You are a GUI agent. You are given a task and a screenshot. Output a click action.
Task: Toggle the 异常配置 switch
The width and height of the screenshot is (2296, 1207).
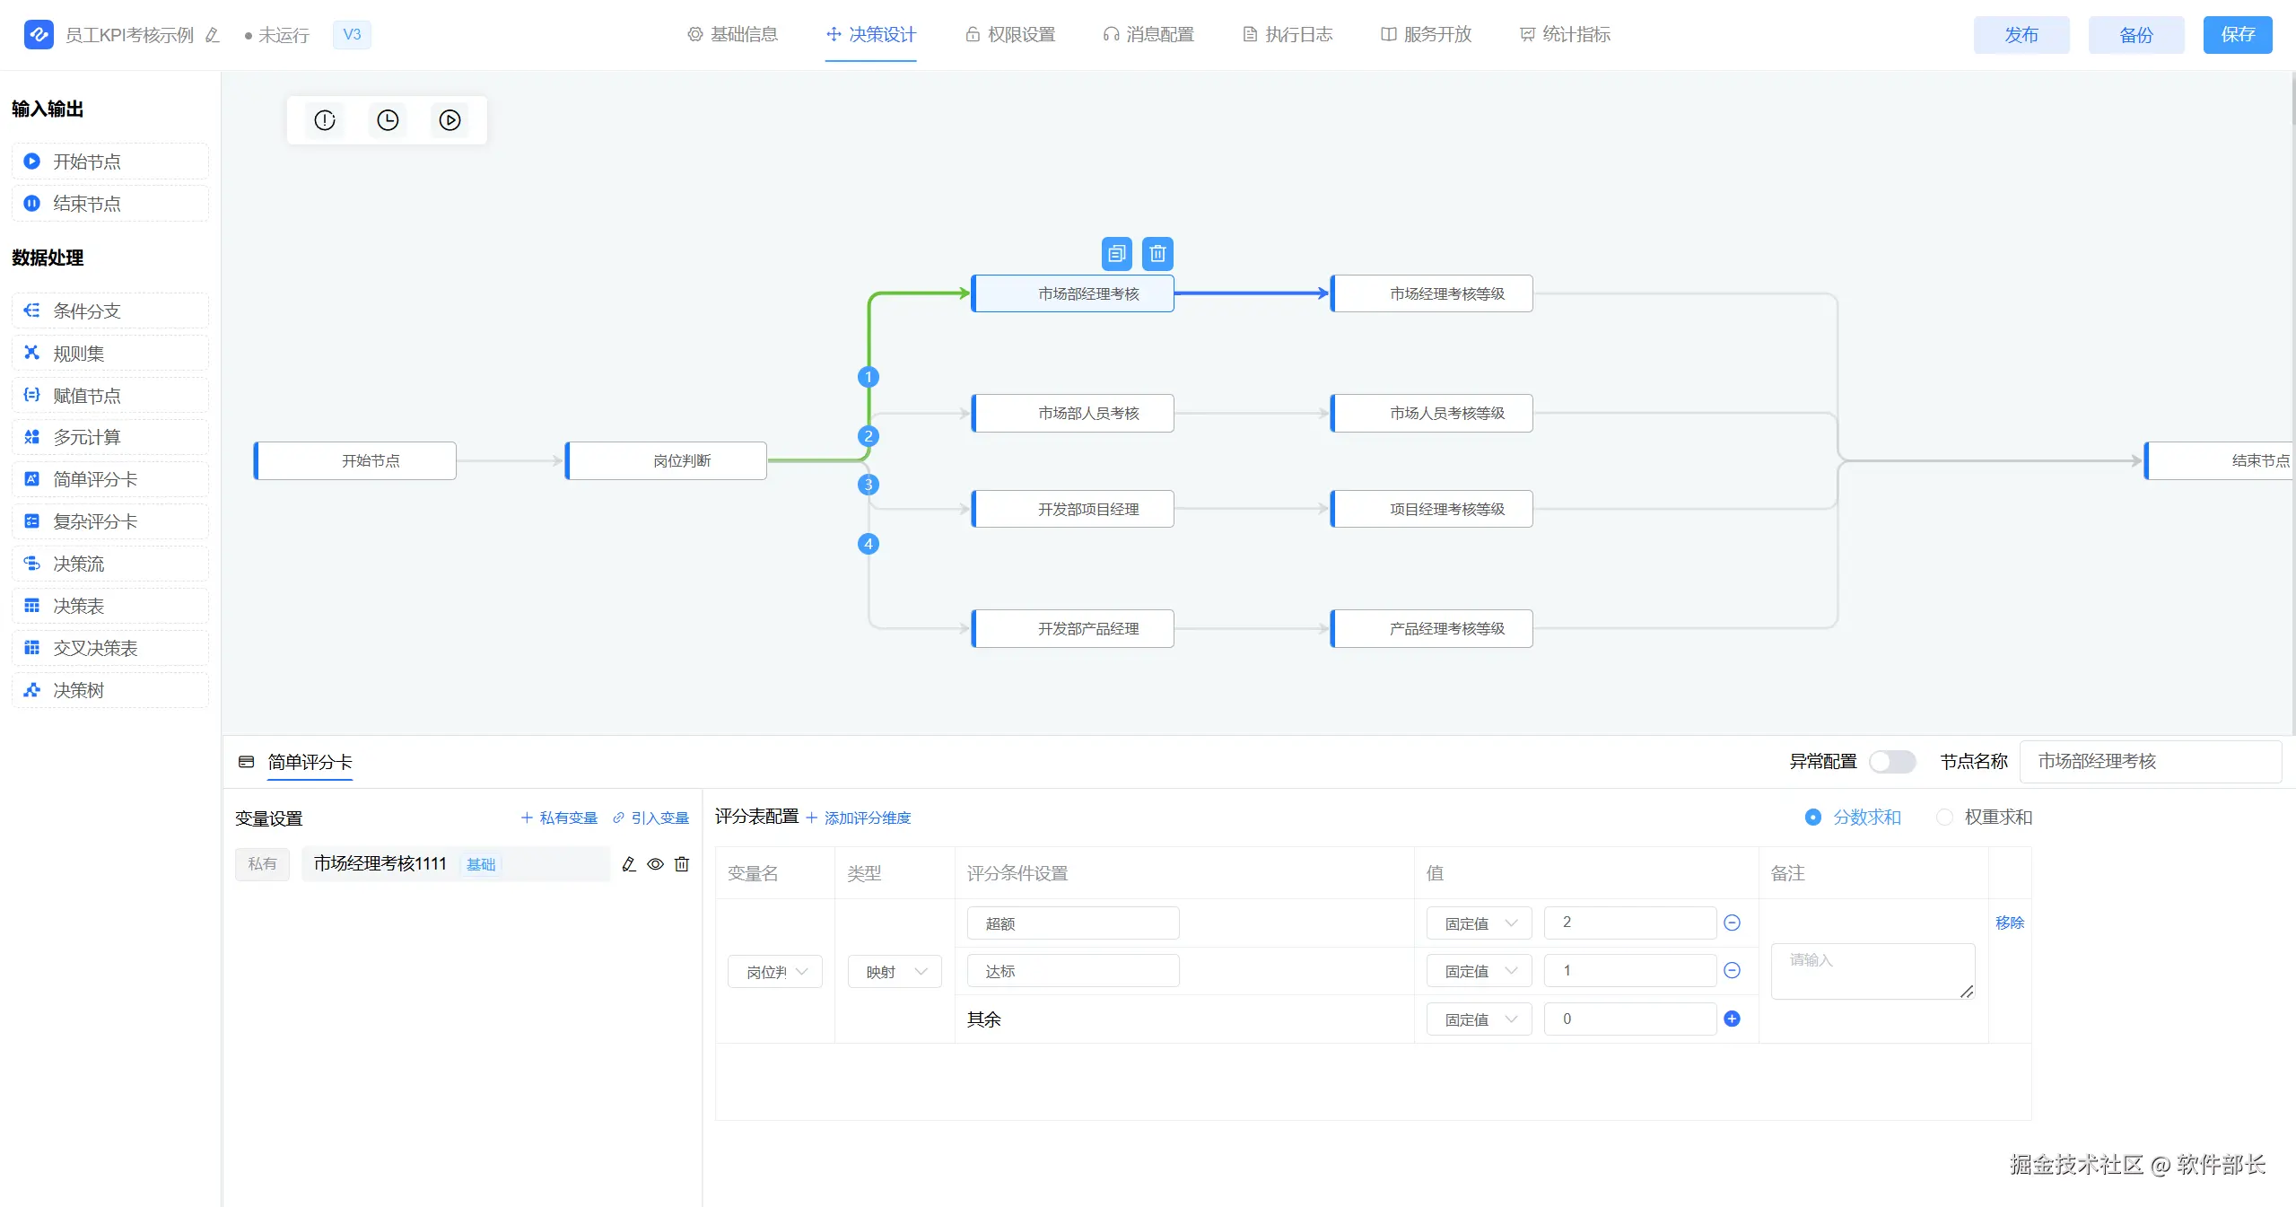[1891, 762]
